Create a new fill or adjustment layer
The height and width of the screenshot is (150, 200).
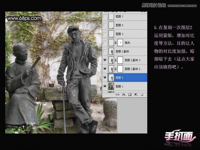coord(136,95)
